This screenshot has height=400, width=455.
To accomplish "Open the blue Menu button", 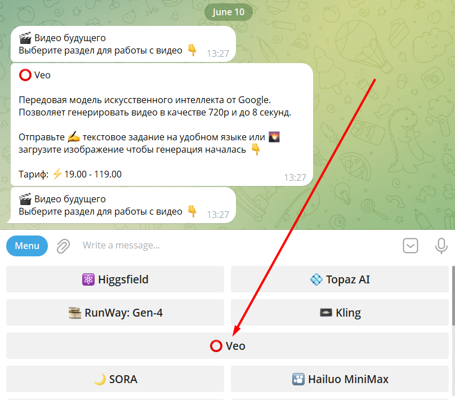I will pyautogui.click(x=27, y=246).
